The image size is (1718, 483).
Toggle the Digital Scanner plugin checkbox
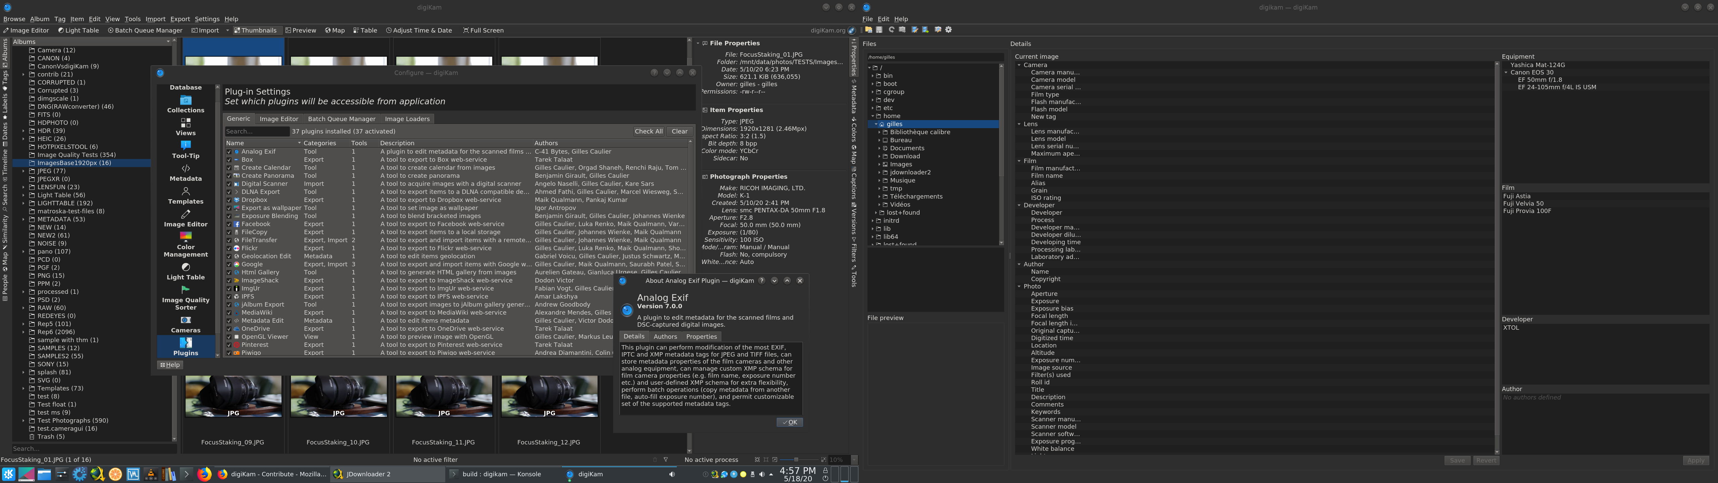click(229, 183)
